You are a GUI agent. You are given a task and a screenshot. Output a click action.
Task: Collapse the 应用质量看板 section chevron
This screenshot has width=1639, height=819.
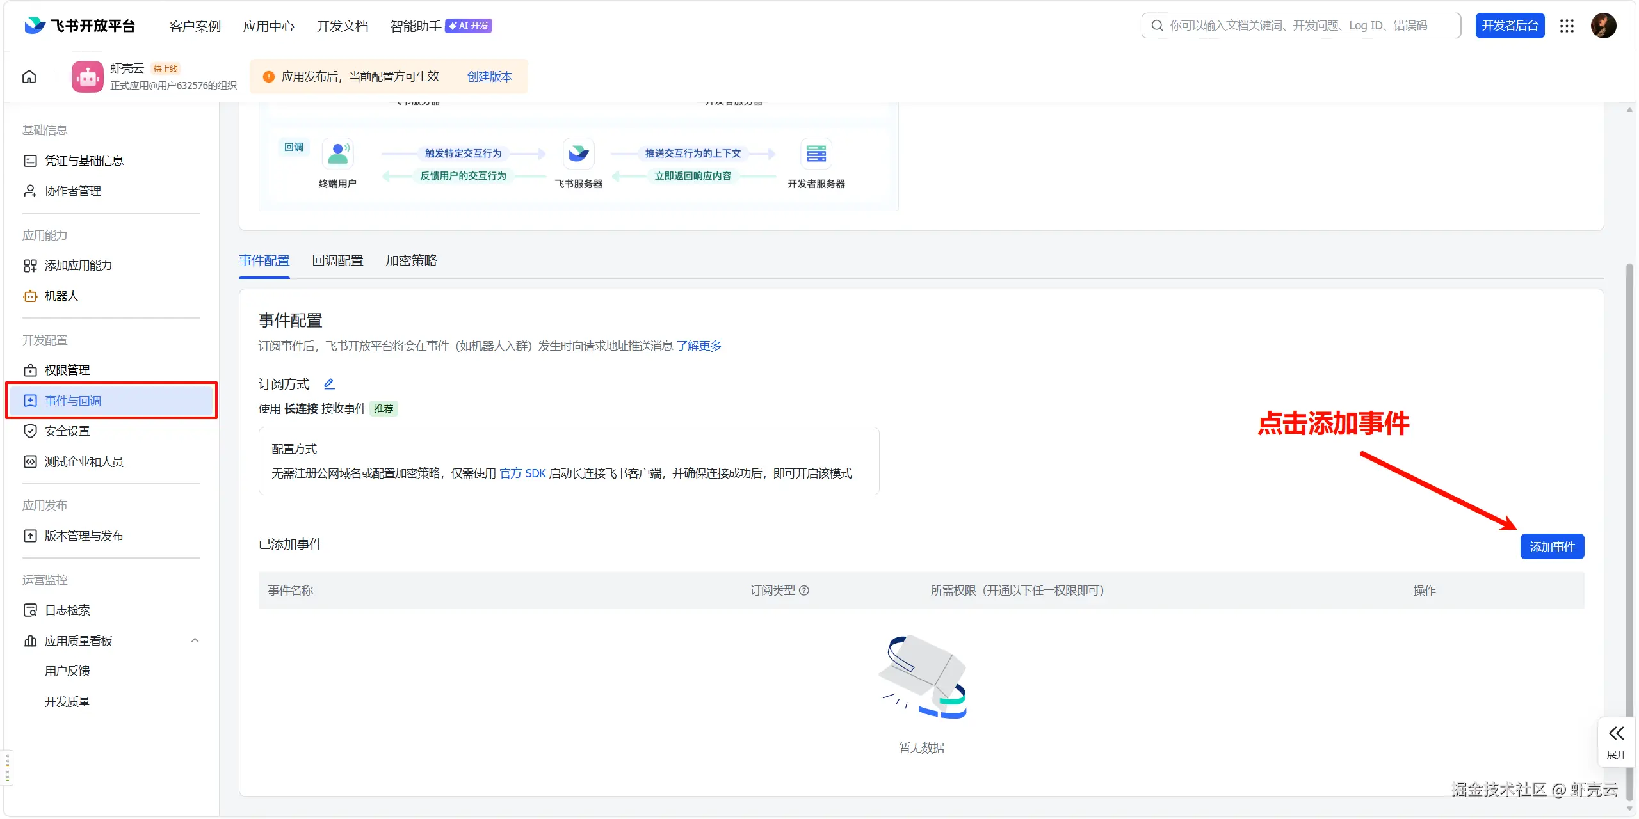coord(195,640)
